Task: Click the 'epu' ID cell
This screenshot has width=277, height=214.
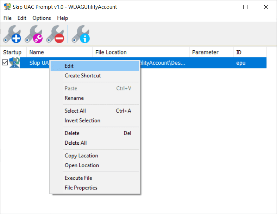Action: (x=241, y=63)
